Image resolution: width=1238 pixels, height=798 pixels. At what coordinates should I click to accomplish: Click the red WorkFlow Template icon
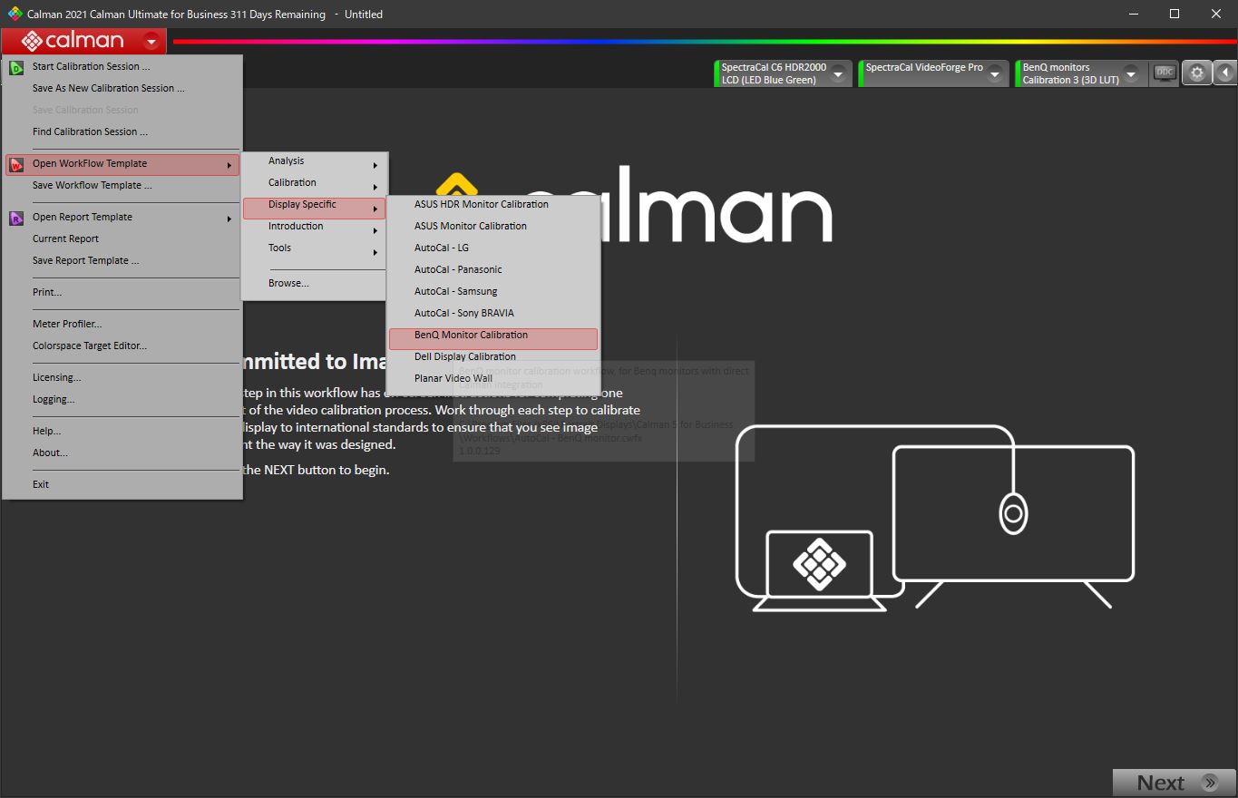tap(16, 164)
